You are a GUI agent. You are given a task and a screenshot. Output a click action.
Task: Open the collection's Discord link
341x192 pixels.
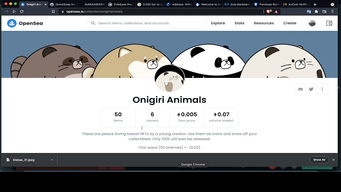[301, 89]
